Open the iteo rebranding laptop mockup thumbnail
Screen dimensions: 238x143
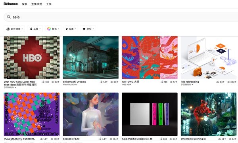[x=209, y=57]
